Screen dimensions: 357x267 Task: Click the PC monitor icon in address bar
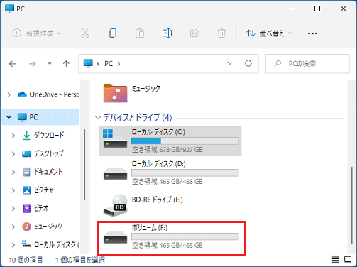pyautogui.click(x=88, y=63)
